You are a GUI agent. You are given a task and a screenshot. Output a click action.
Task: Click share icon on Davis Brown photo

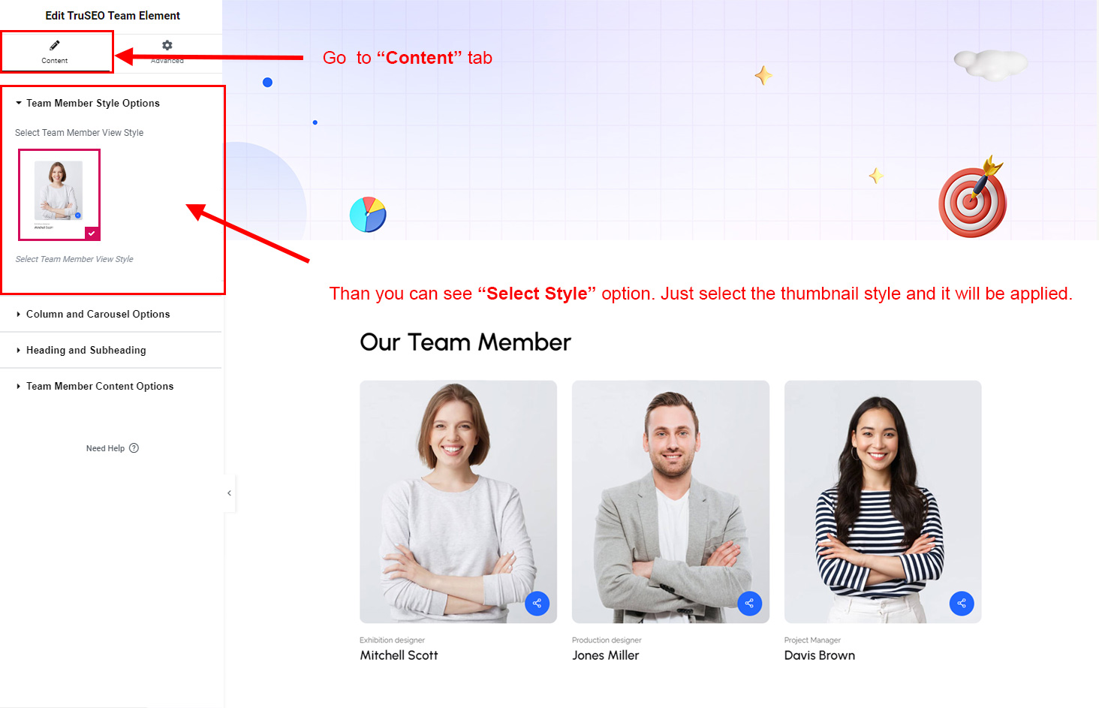point(962,603)
